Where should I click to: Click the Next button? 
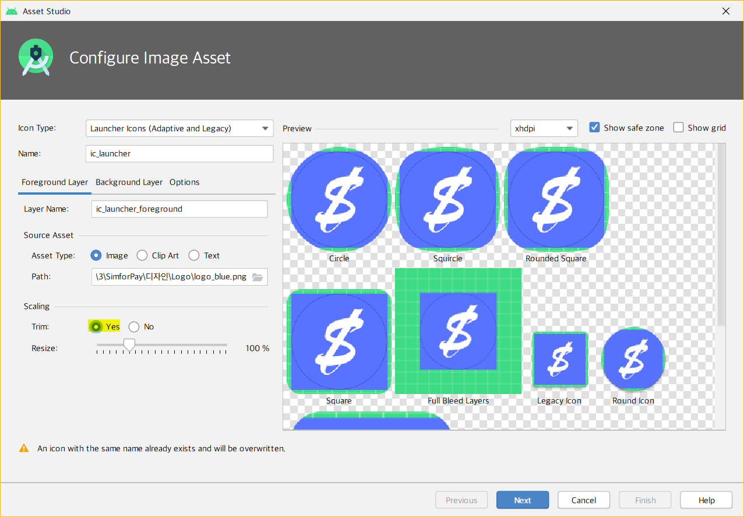click(523, 500)
